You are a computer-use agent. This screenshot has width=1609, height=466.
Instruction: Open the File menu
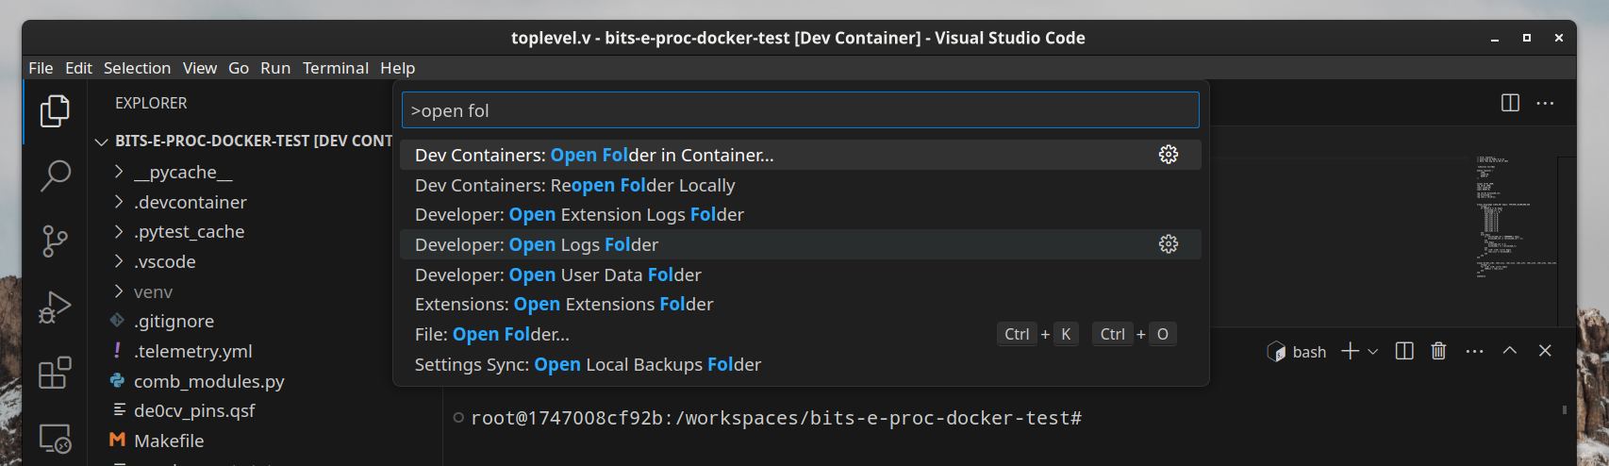(x=41, y=68)
